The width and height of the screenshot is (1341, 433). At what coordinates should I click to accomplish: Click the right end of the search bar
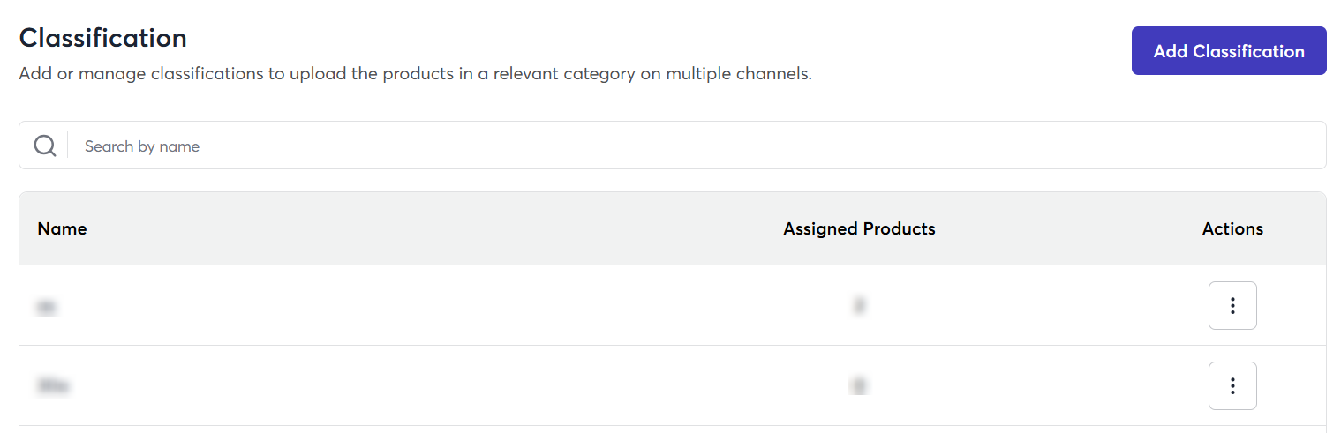tap(1298, 146)
